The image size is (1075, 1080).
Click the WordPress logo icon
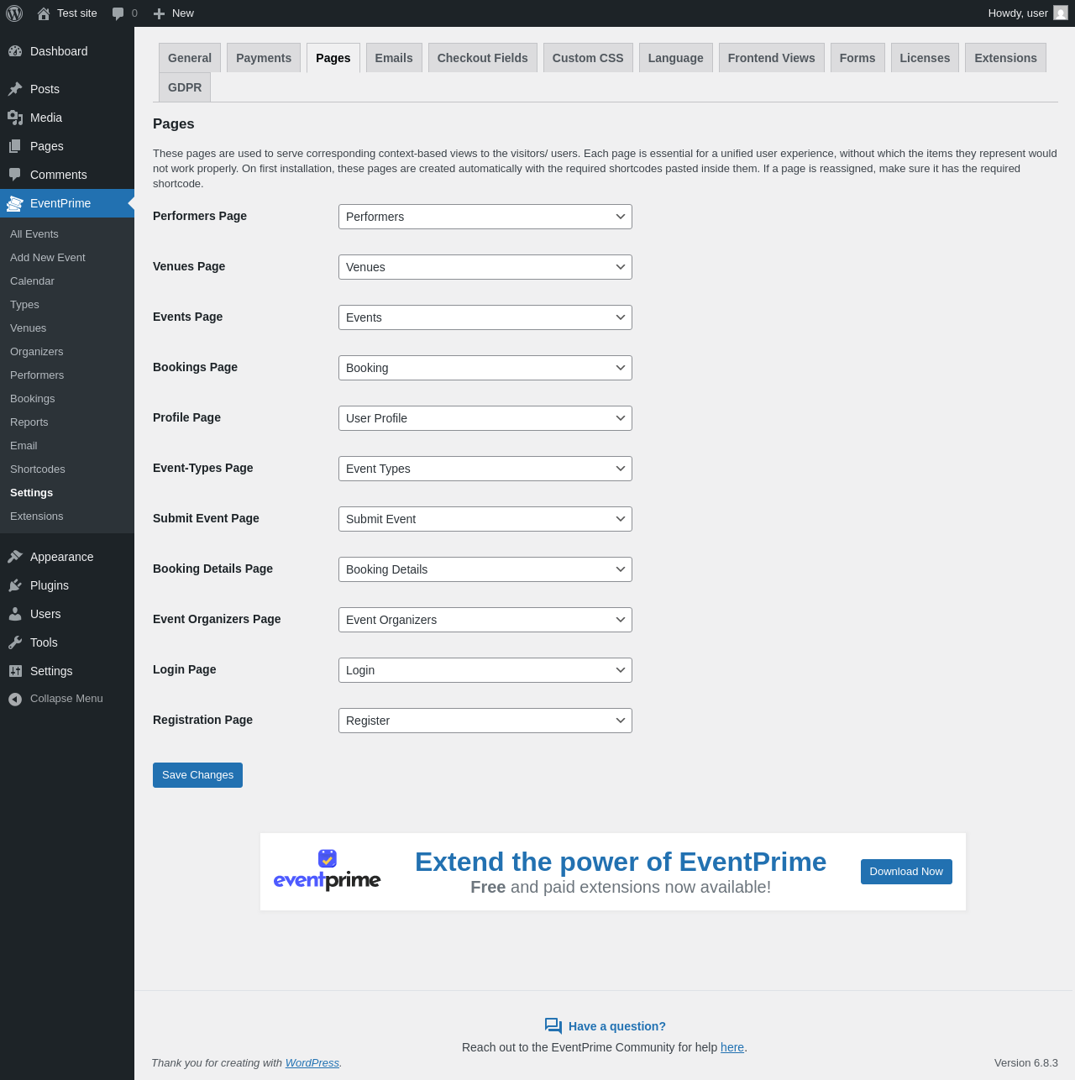click(14, 13)
